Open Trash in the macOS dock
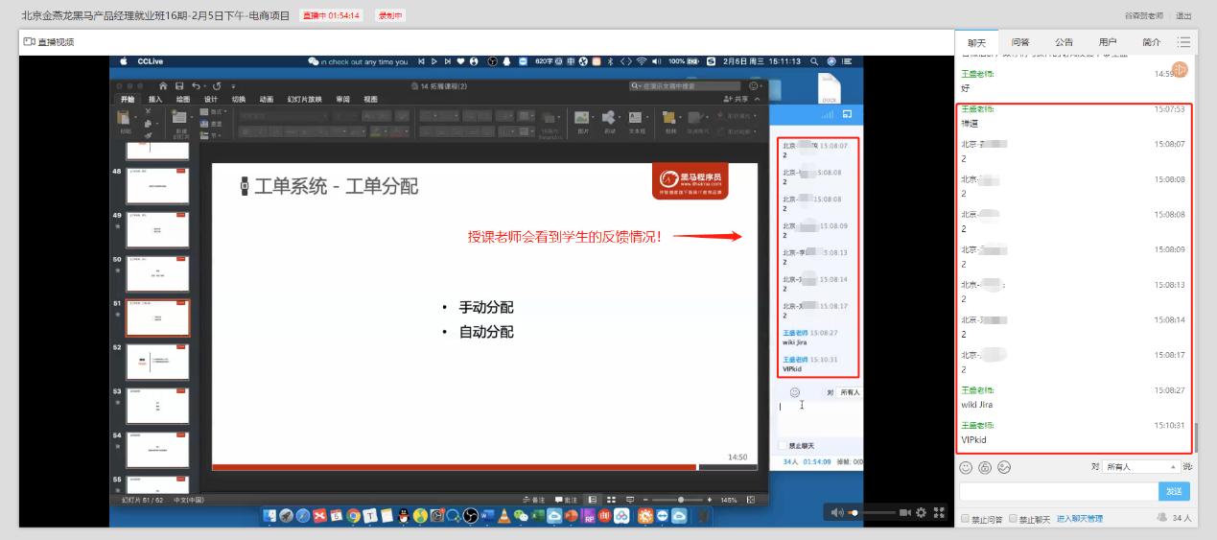 pos(702,516)
